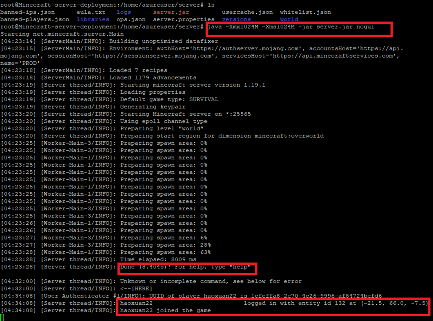Image resolution: width=433 pixels, height=321 pixels.
Task: Click the banned-players.json file name
Action: tap(35, 19)
